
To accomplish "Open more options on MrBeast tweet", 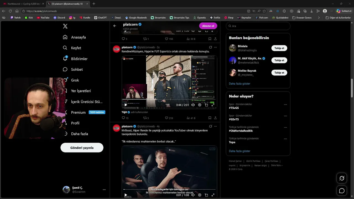I will 215,126.
